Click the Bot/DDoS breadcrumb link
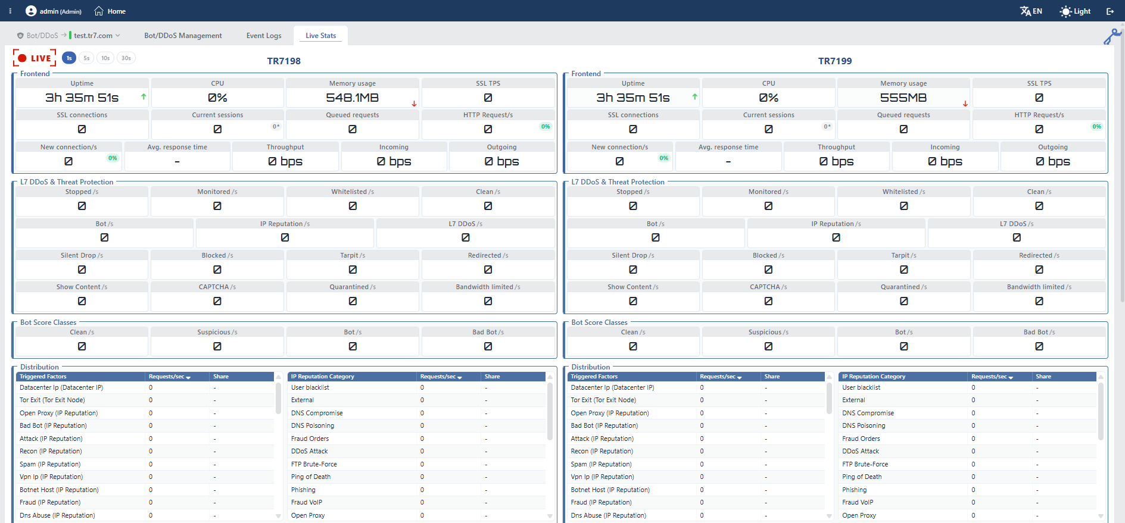This screenshot has height=523, width=1125. click(x=42, y=36)
